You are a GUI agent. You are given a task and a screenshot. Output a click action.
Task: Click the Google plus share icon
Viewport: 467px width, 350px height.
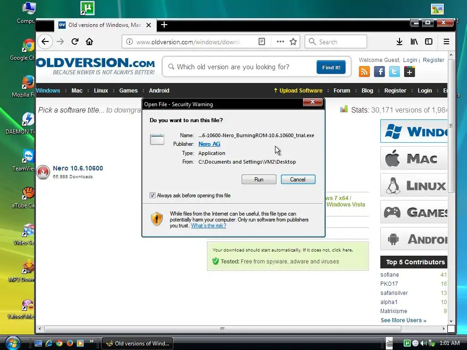tap(409, 72)
